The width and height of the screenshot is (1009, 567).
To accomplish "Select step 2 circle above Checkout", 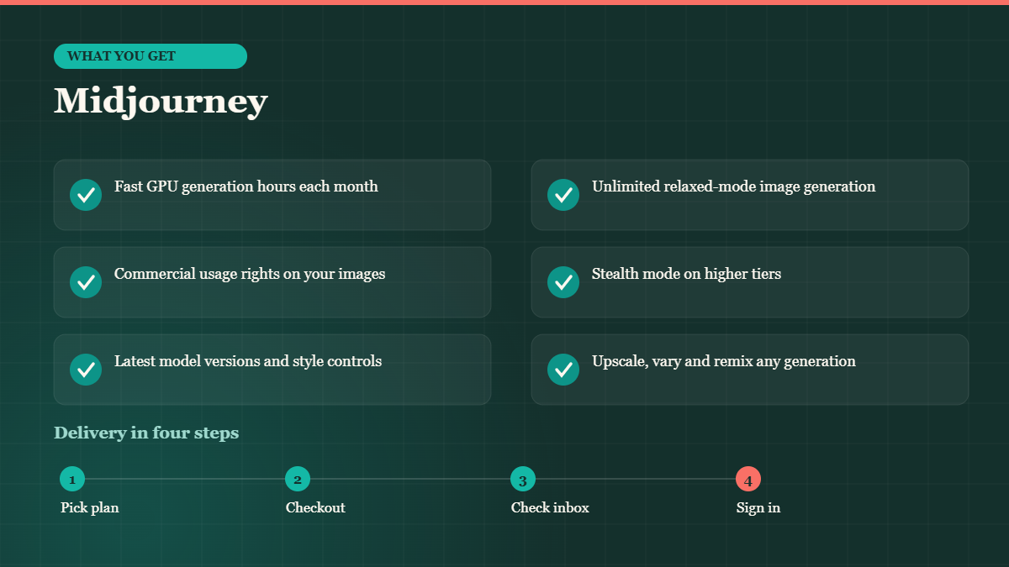I will coord(298,480).
